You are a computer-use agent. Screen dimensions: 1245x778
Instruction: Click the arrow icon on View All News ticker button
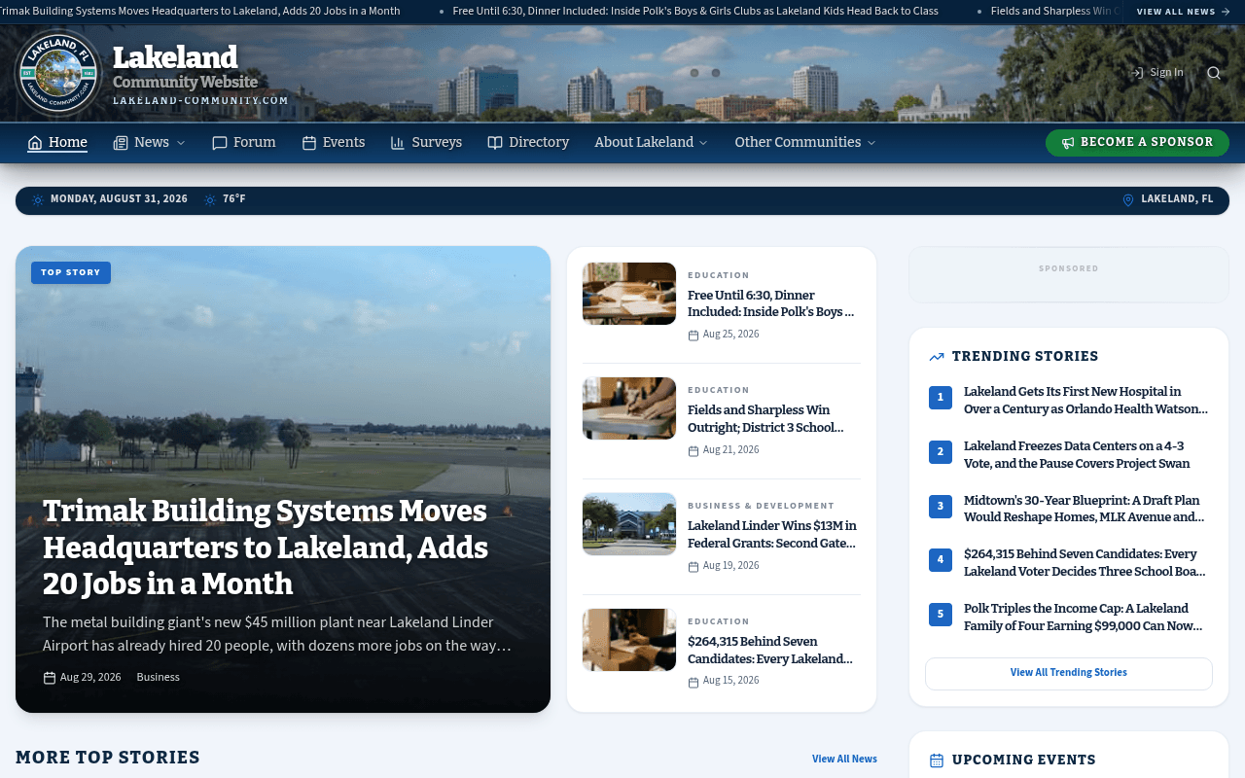click(x=1226, y=12)
